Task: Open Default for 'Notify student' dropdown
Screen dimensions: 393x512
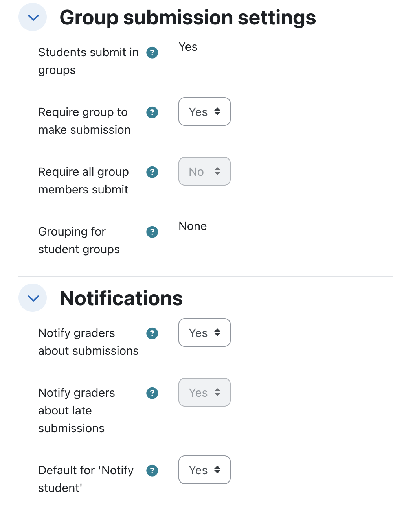Action: (x=204, y=470)
